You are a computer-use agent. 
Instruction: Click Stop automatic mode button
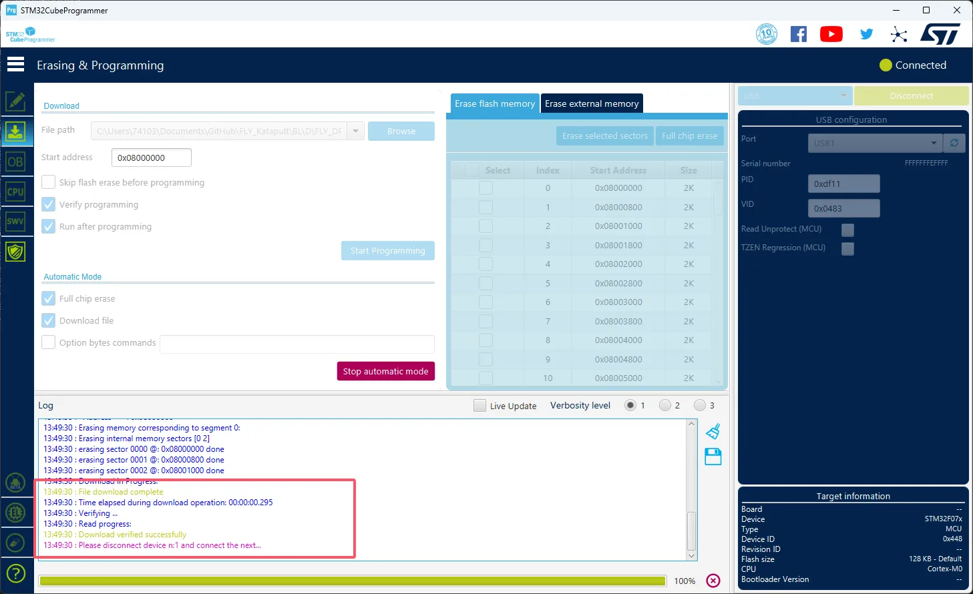tap(385, 372)
